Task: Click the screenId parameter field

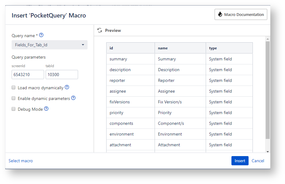Action: point(28,74)
